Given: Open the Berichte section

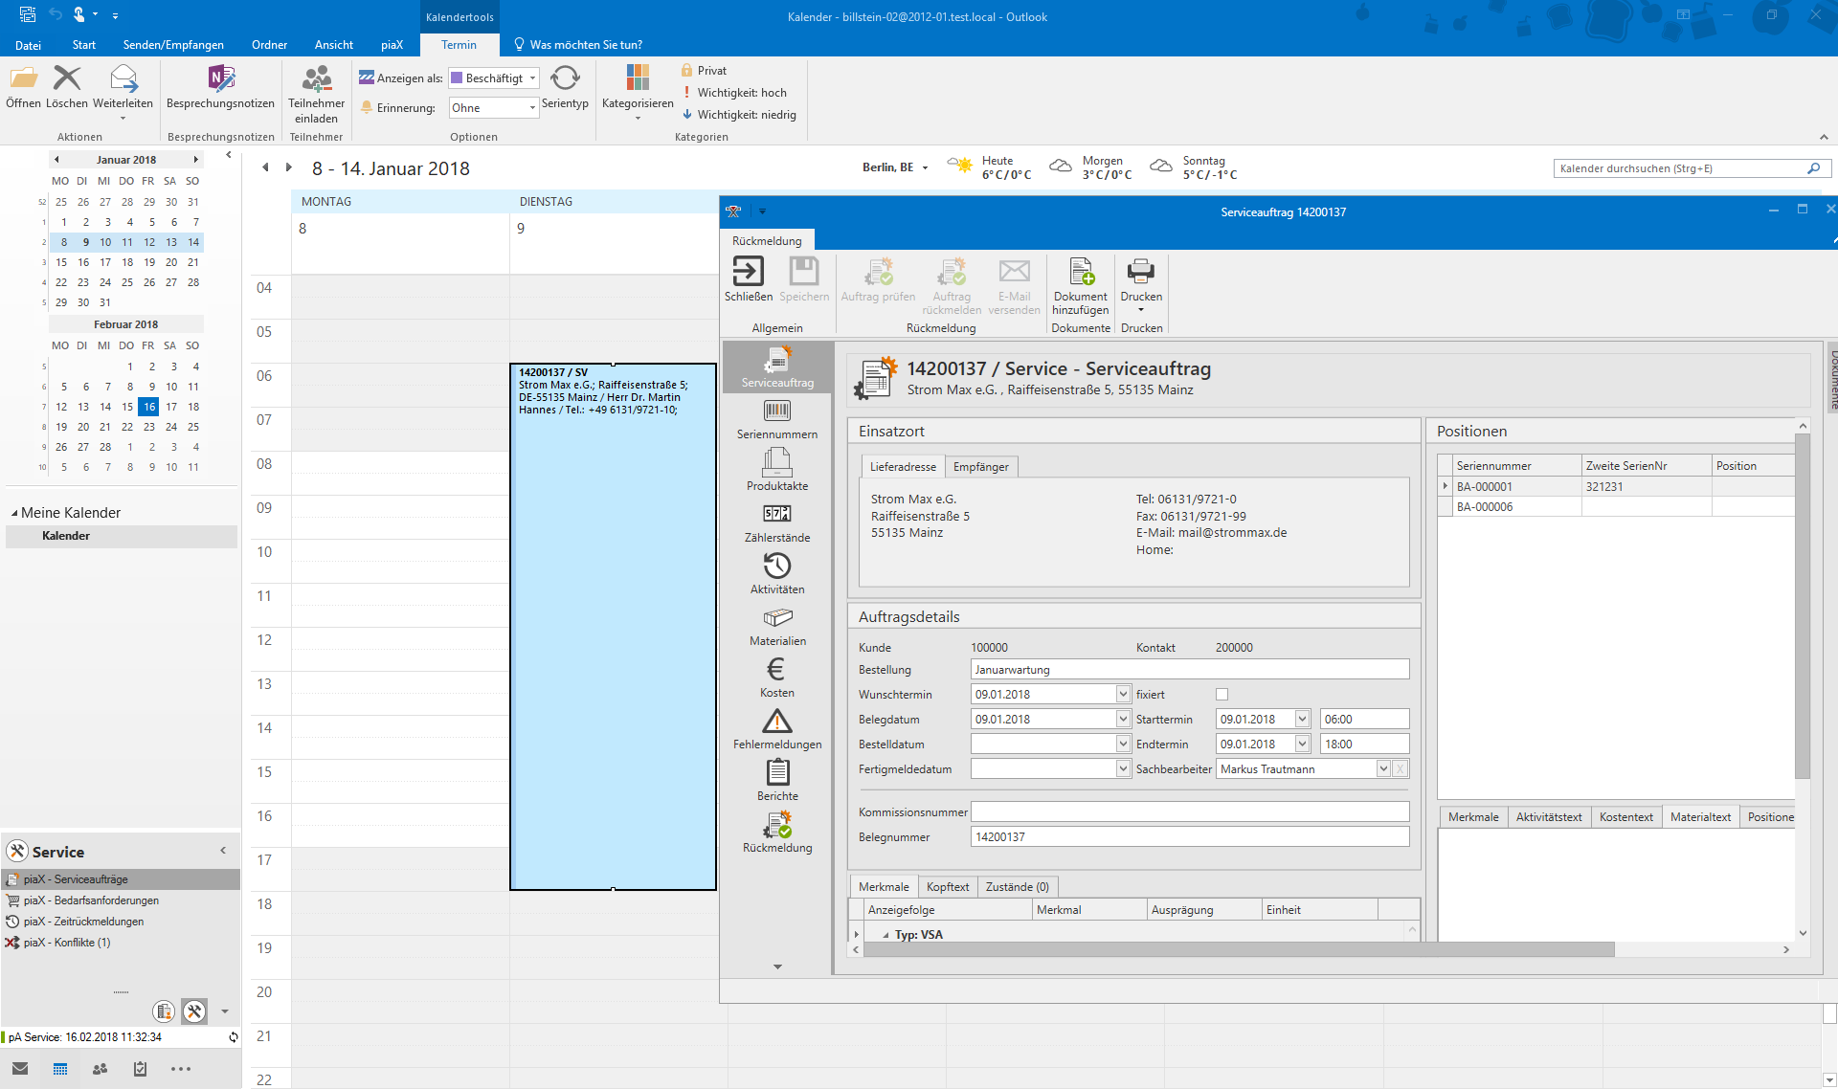Looking at the screenshot, I should pos(777,782).
